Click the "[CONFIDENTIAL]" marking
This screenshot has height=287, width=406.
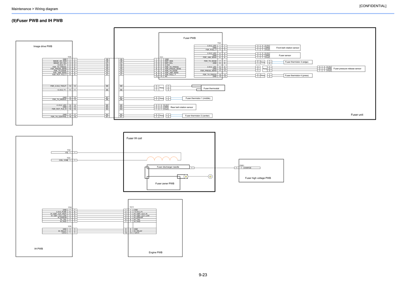point(372,6)
